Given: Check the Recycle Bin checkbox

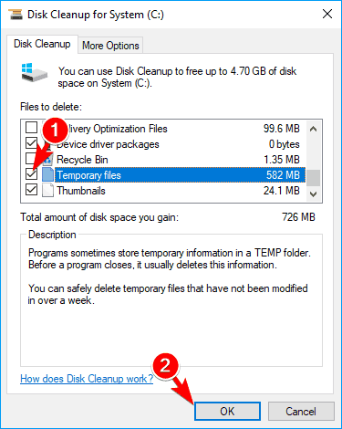Looking at the screenshot, I should pos(31,159).
